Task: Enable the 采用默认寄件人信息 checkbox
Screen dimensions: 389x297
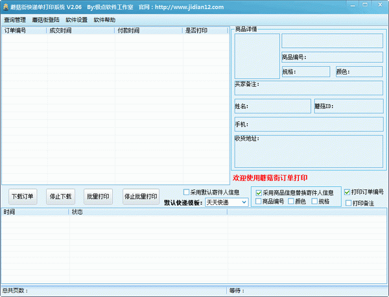Action: 187,192
